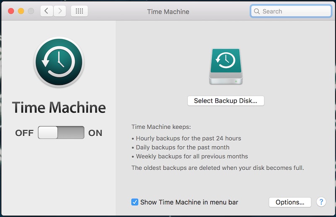The height and width of the screenshot is (217, 336).
Task: Click the 'Show Time Machine in menu bar' label
Action: [189, 202]
